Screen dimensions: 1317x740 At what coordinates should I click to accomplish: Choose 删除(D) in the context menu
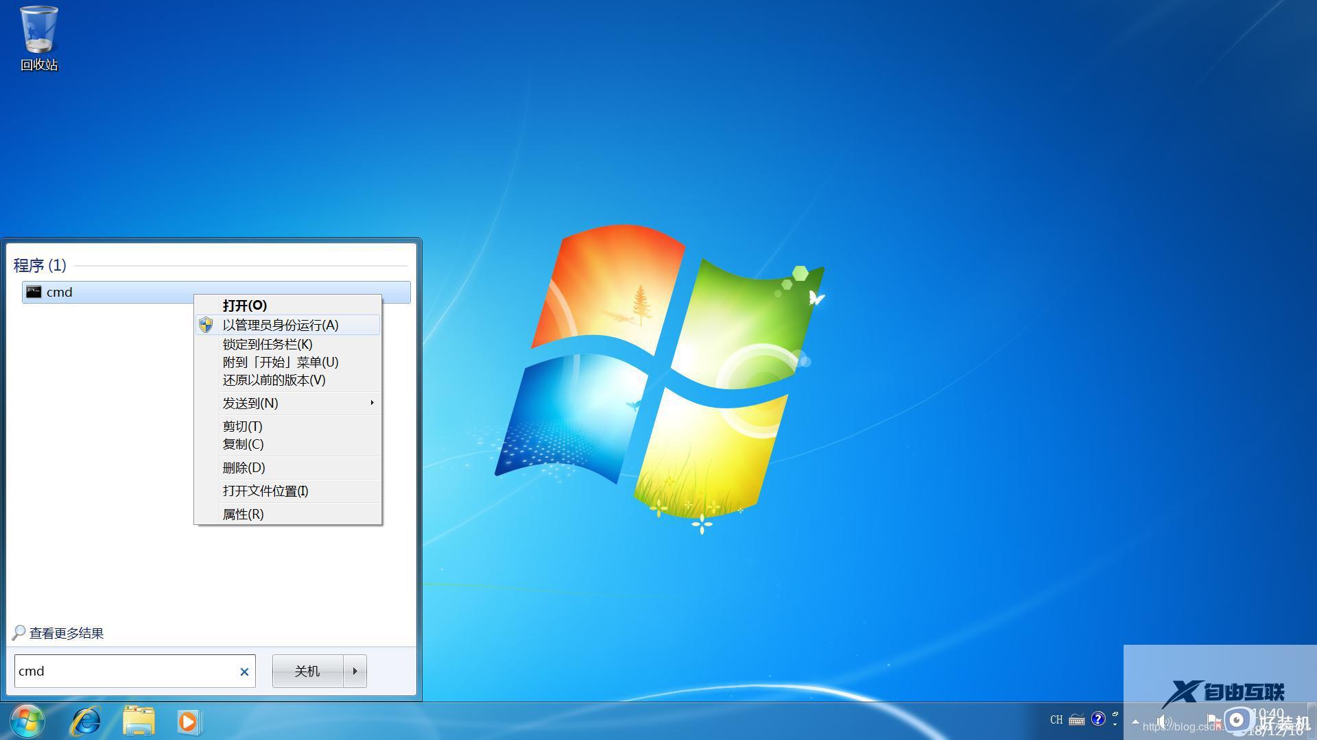click(287, 467)
